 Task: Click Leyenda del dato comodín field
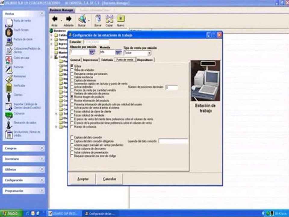pos(173,141)
